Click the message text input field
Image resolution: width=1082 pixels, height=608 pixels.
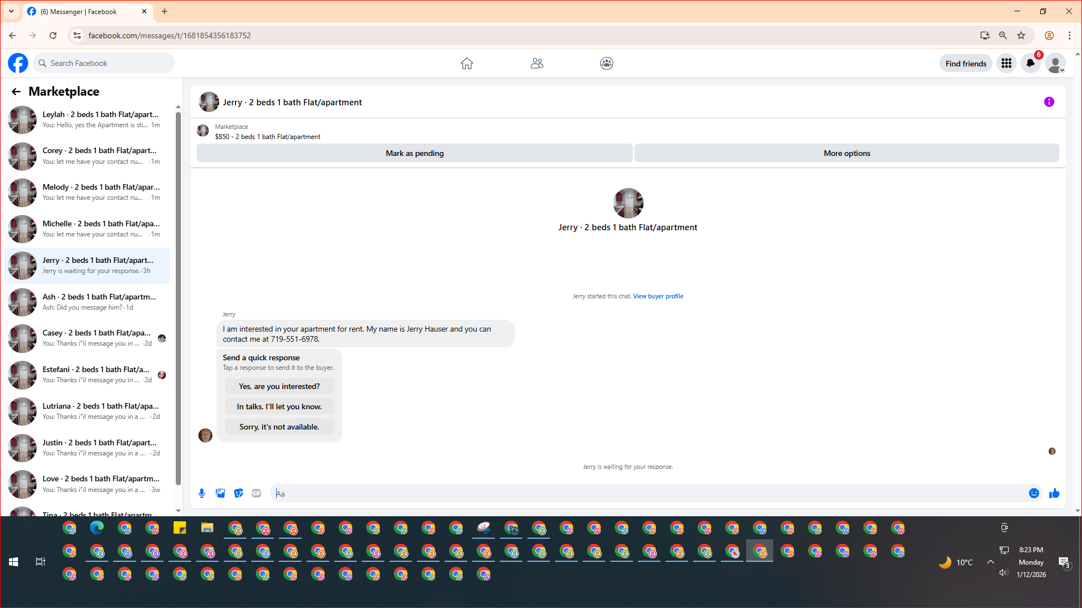click(648, 494)
